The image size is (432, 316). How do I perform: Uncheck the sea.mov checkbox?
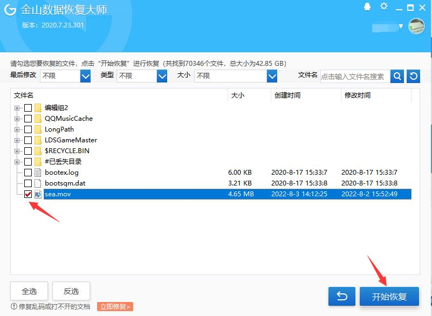pyautogui.click(x=28, y=194)
